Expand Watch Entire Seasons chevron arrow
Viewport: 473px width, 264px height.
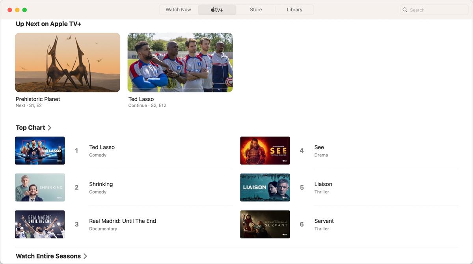click(85, 256)
